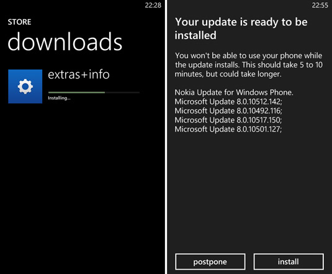Tap 'Your update is ready to be installed' heading
This screenshot has width=332, height=274.
(x=241, y=28)
